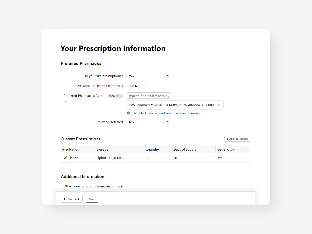The image size is (312, 234).
Task: Remove CVS Pharmacy #17056 via the red X
Action: point(218,105)
